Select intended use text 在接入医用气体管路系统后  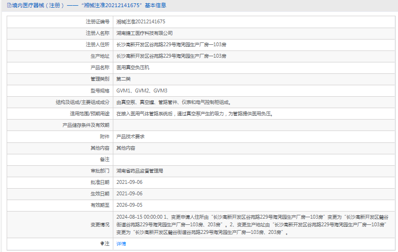click(144, 113)
